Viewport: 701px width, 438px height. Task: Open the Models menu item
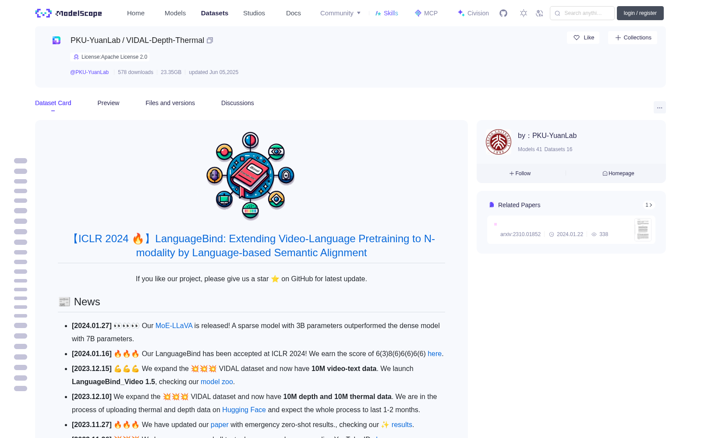pos(175,13)
